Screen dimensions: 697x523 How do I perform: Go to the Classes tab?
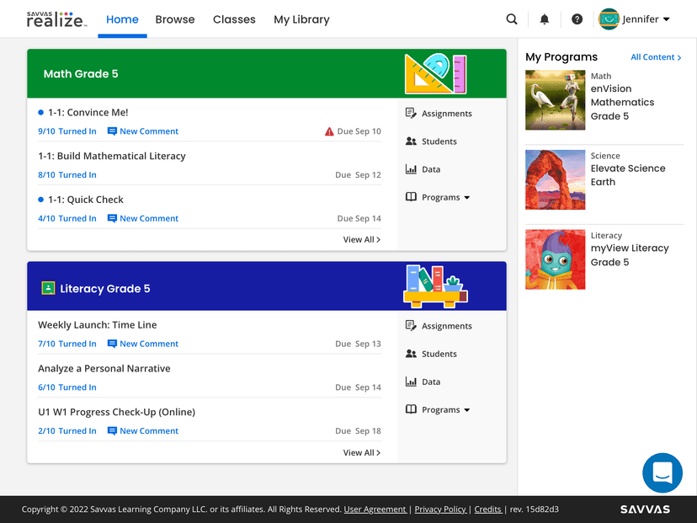[234, 19]
